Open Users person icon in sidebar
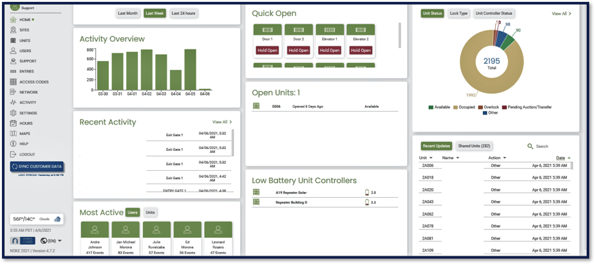The image size is (595, 264). [14, 51]
